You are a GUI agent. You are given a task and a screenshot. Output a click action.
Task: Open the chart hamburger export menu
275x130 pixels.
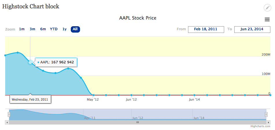coord(267,19)
